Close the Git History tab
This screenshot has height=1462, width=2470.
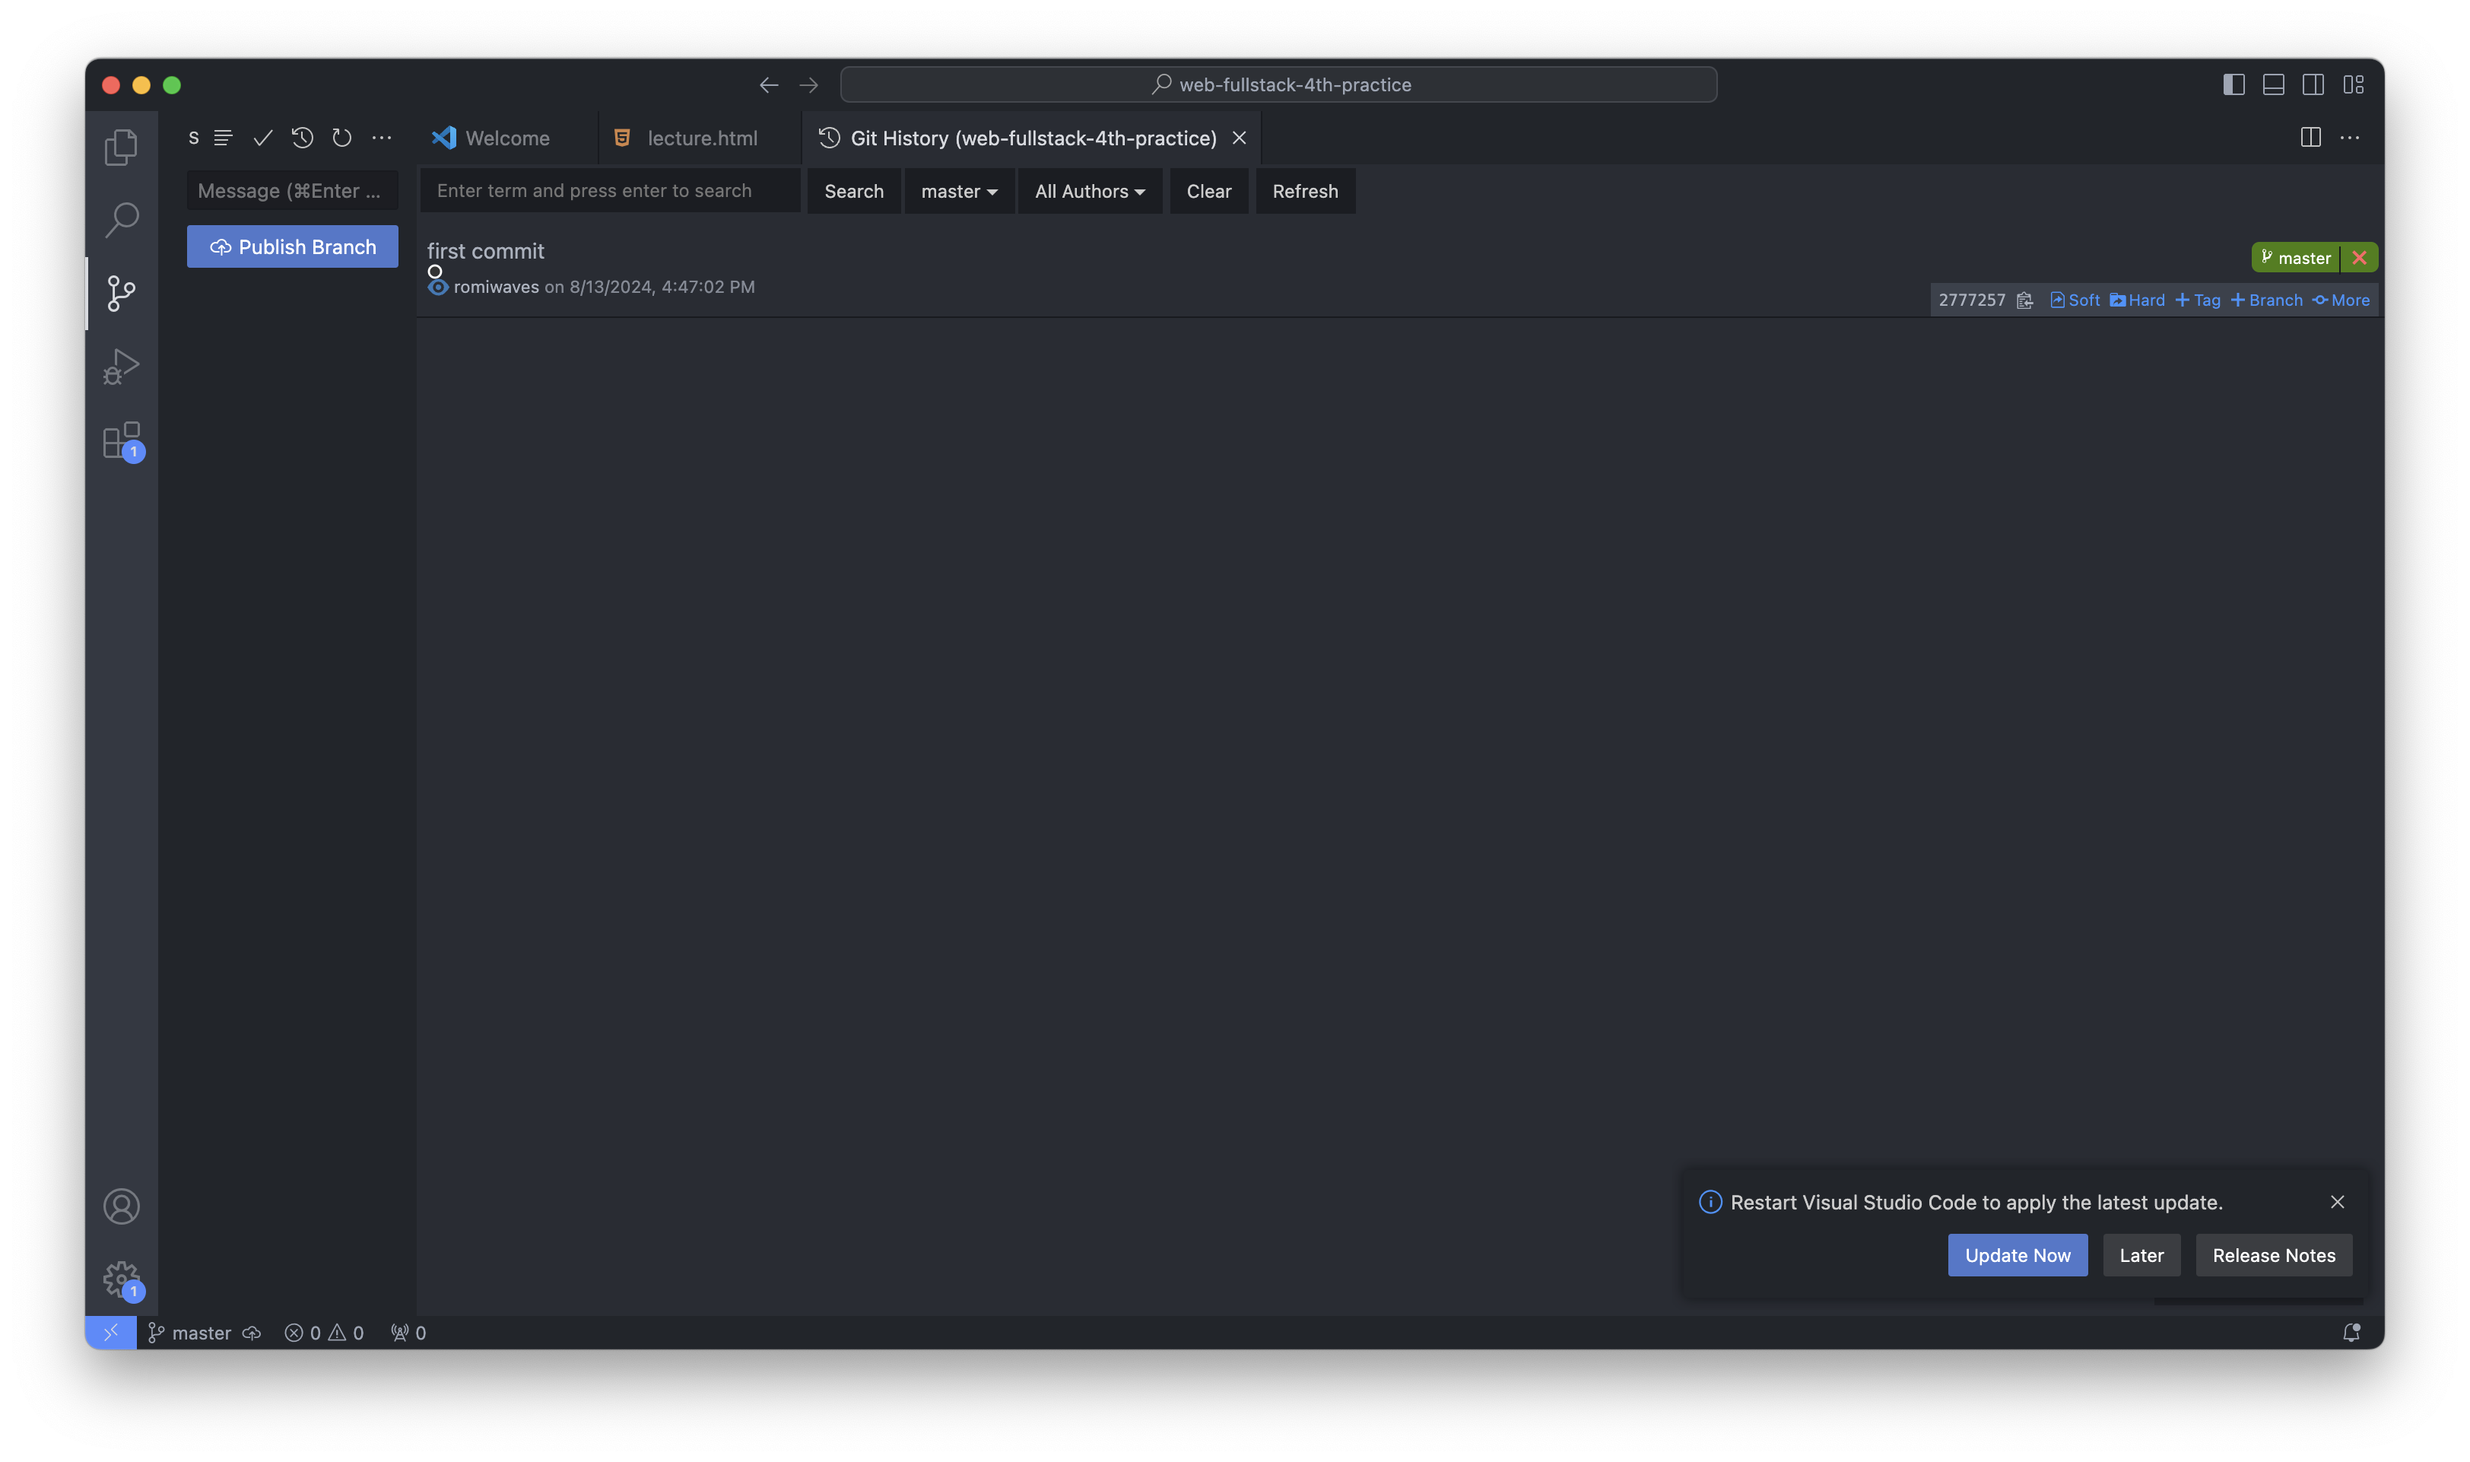point(1239,138)
